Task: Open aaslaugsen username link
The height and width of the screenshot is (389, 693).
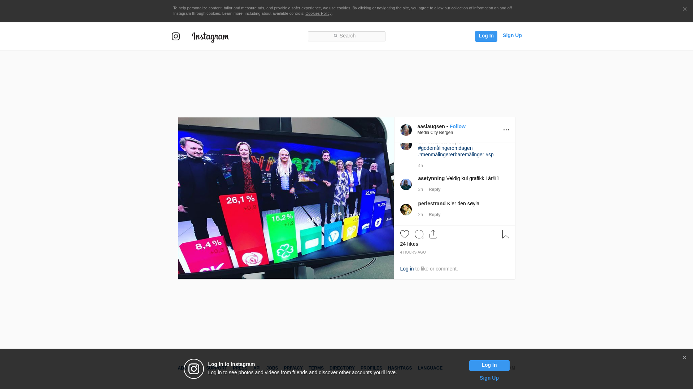Action: point(431,126)
